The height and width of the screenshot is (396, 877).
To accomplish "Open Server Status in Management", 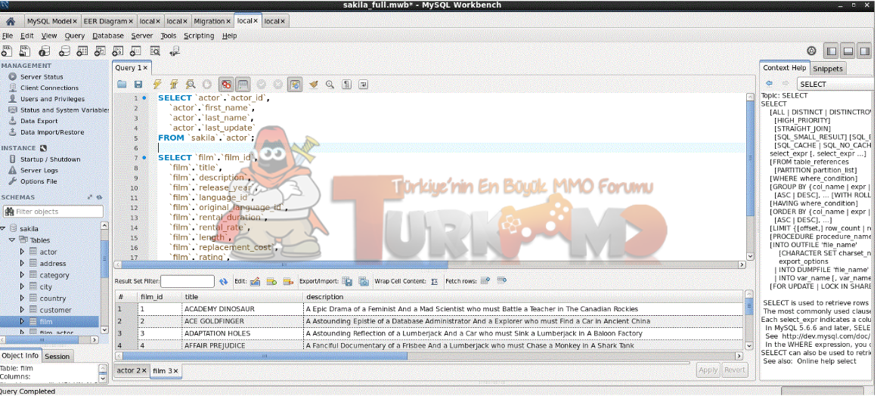I will click(42, 76).
